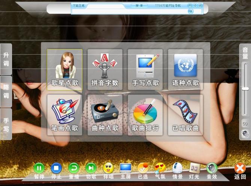Click the 升调 raise key tab
The image size is (251, 186).
click(x=6, y=59)
